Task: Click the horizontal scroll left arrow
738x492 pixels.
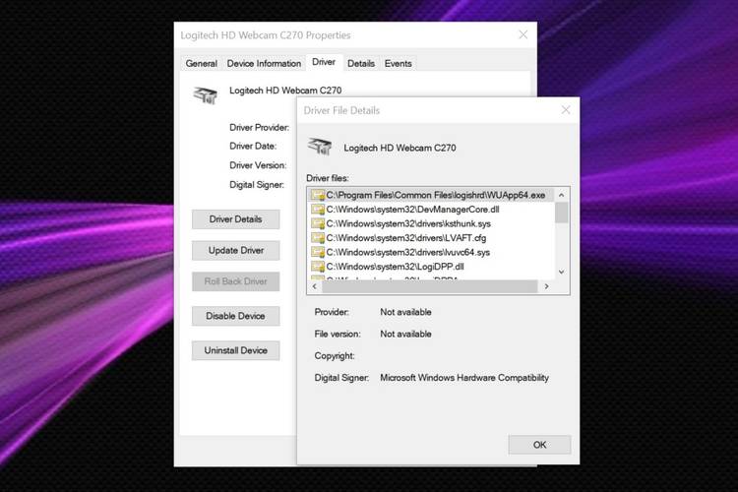Action: coord(315,286)
